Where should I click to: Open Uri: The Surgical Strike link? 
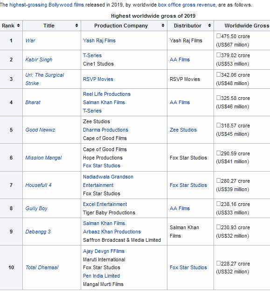pyautogui.click(x=45, y=79)
